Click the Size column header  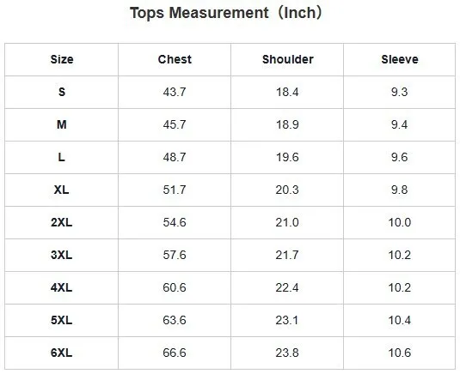(x=62, y=59)
